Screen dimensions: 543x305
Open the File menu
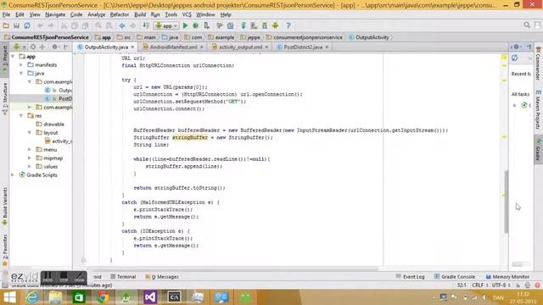pyautogui.click(x=6, y=14)
